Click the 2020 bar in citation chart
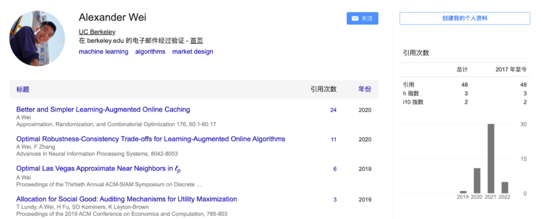The image size is (541, 219). click(477, 180)
